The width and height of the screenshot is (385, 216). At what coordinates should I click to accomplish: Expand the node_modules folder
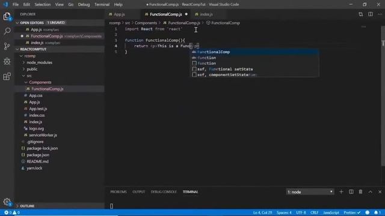[x=39, y=62]
